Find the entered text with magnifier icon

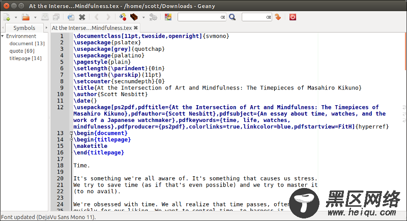pyautogui.click(x=232, y=17)
